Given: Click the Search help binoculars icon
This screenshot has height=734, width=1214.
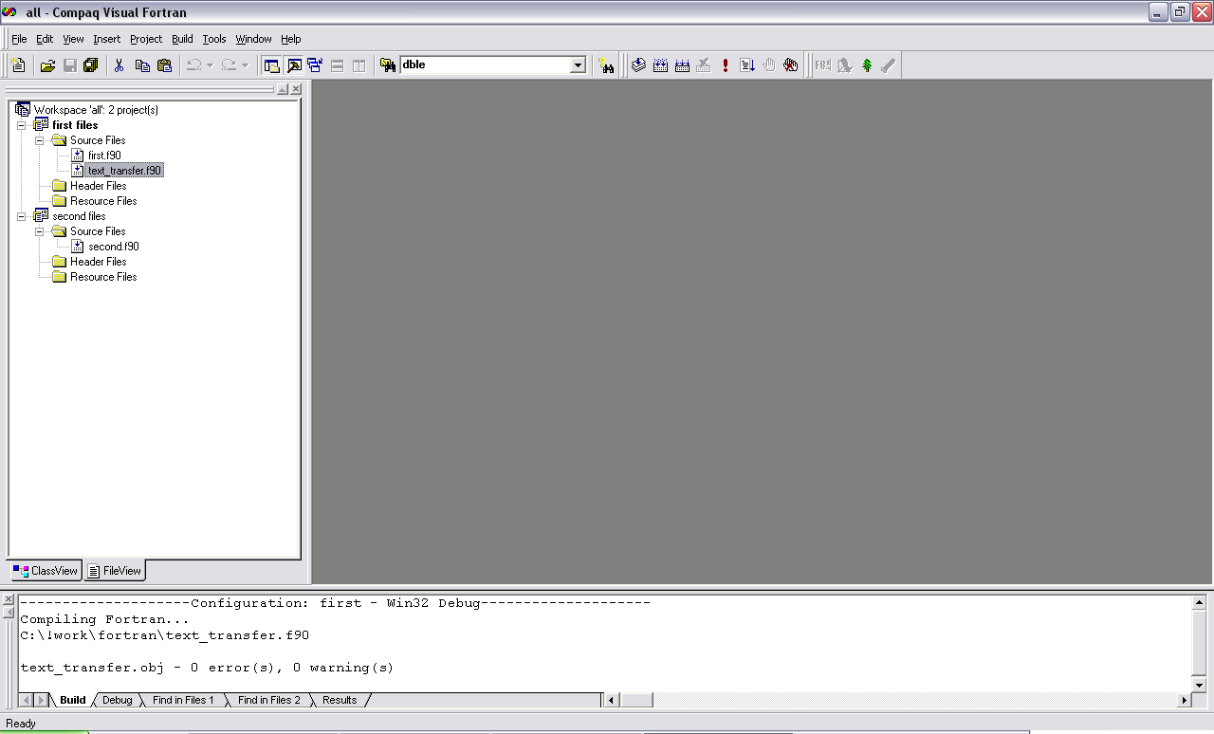Looking at the screenshot, I should click(x=606, y=65).
